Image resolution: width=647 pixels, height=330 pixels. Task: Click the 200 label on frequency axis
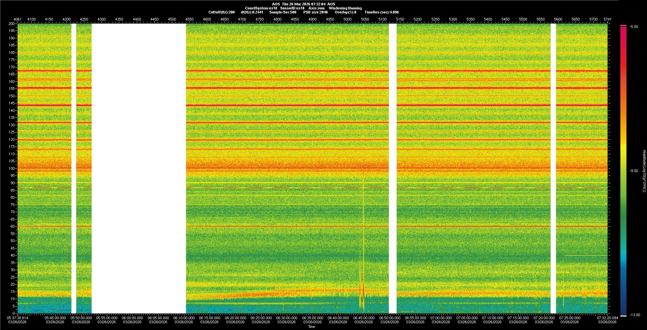(x=11, y=24)
